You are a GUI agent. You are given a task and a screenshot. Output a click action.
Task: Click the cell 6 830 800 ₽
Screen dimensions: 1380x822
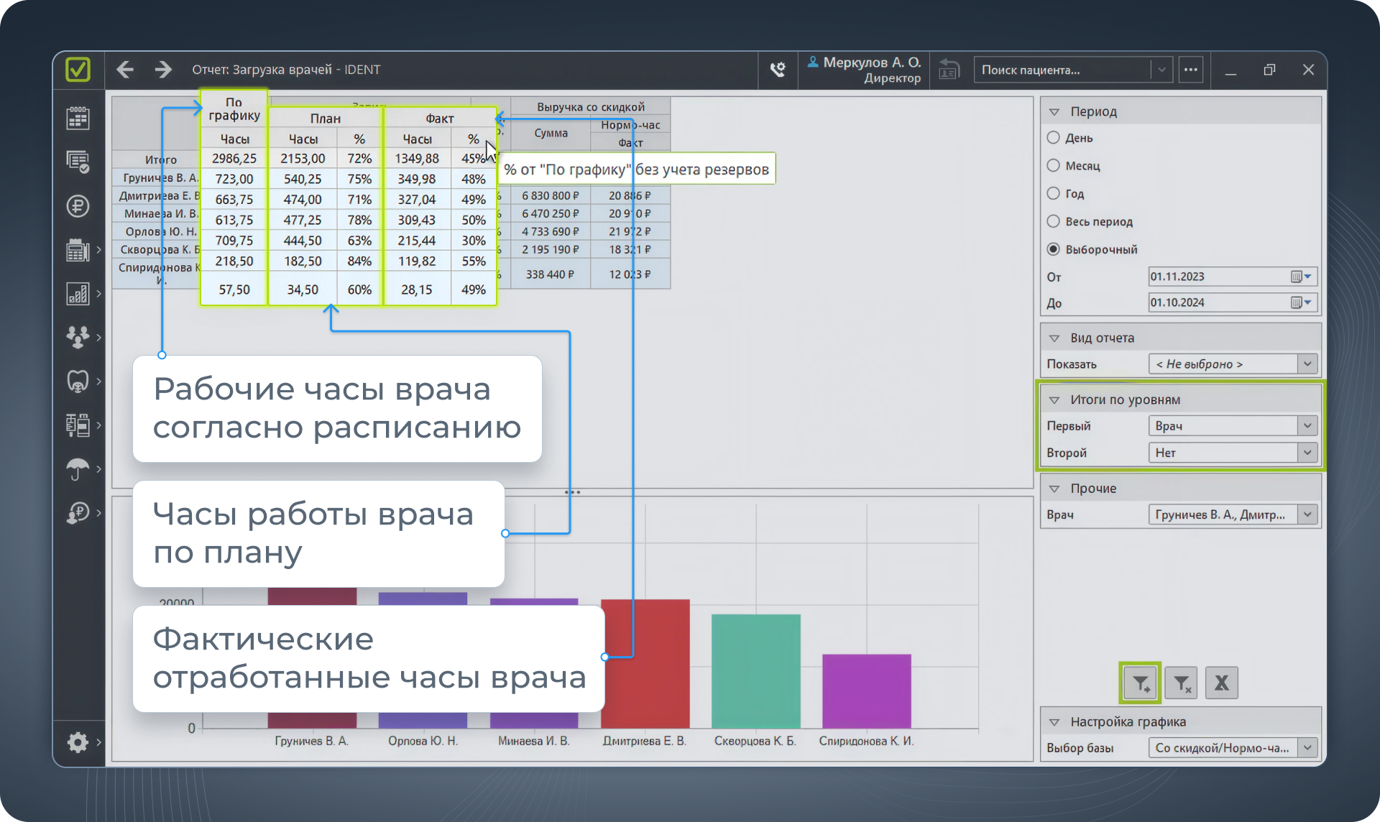[x=551, y=195]
